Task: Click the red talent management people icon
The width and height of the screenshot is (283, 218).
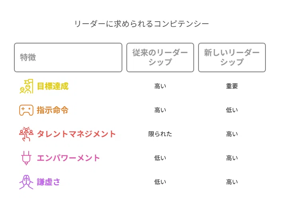Action: tap(26, 134)
